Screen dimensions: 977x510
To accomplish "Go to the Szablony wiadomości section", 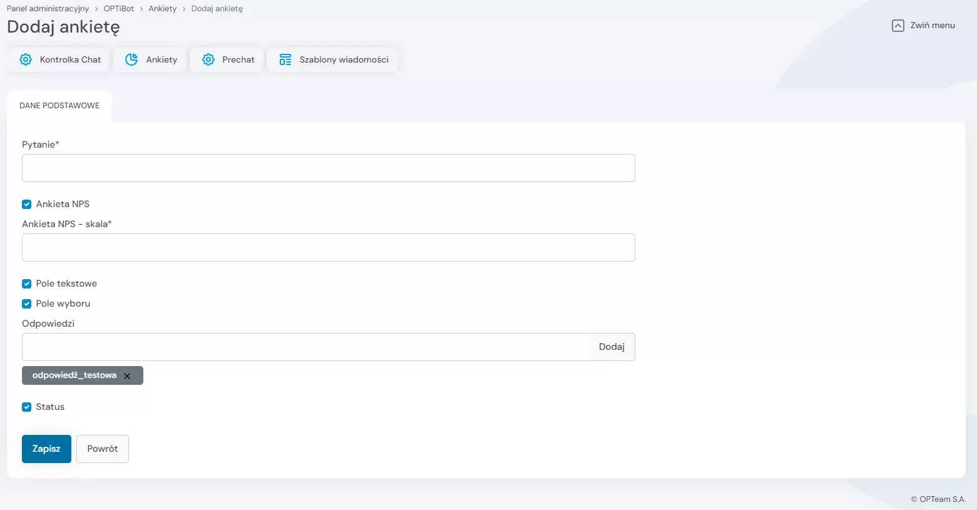I will coord(343,59).
